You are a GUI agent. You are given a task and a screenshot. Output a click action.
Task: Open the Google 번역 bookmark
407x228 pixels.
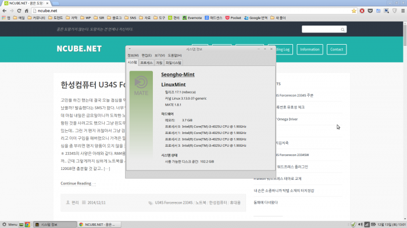[256, 18]
